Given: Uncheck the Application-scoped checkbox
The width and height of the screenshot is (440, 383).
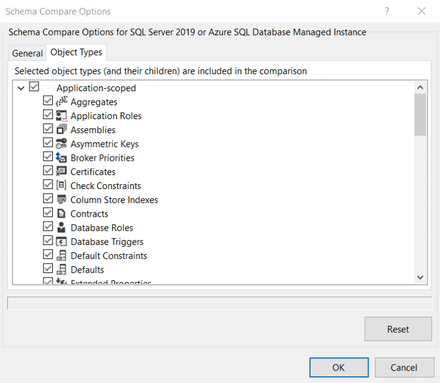Looking at the screenshot, I should (x=34, y=87).
